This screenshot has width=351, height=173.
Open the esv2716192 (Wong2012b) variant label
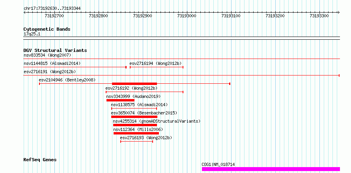(132, 88)
